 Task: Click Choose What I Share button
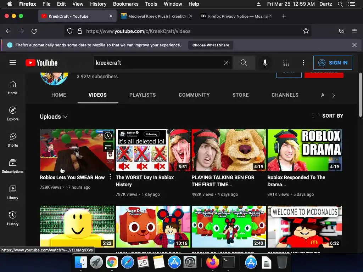[x=211, y=45]
